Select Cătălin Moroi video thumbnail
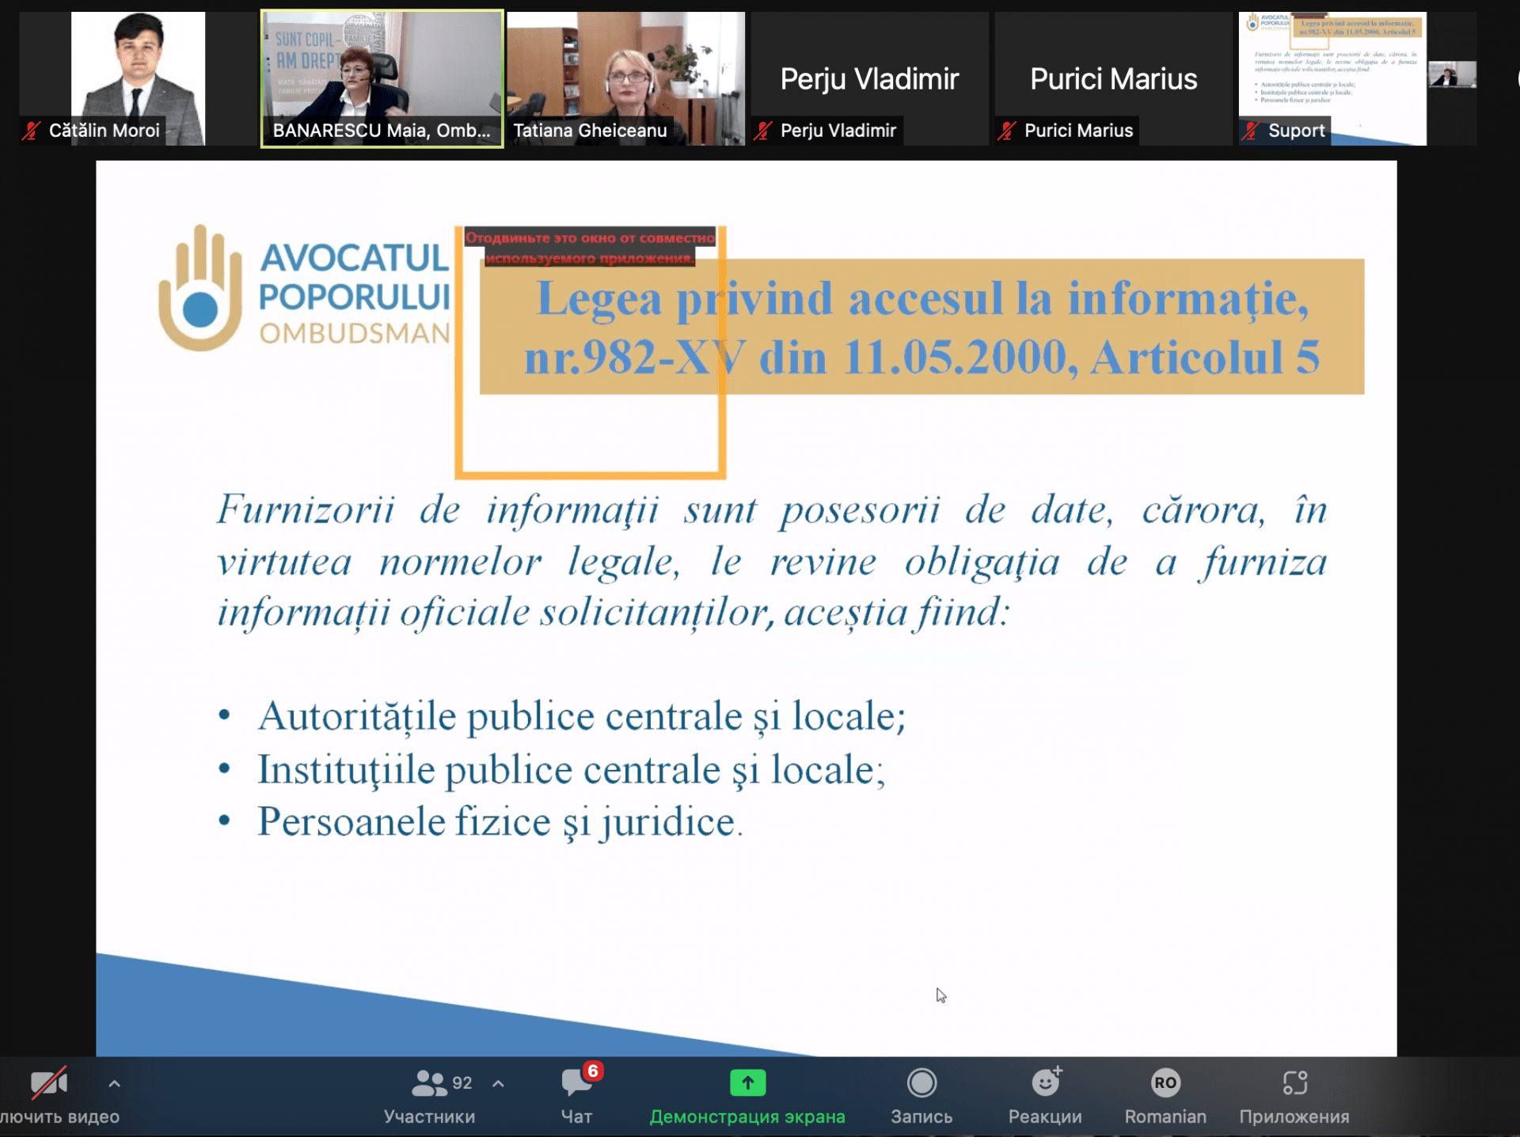 138,78
